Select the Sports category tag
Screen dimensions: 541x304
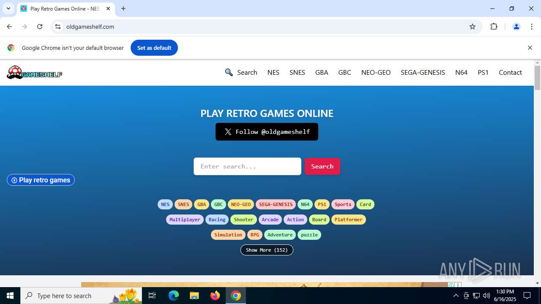click(x=343, y=204)
